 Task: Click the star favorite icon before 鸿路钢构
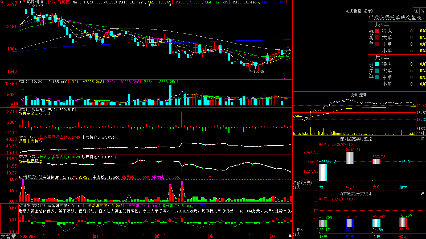[x=21, y=2]
